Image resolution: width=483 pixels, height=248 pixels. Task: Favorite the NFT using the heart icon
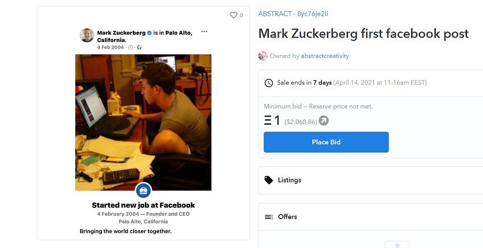(233, 15)
